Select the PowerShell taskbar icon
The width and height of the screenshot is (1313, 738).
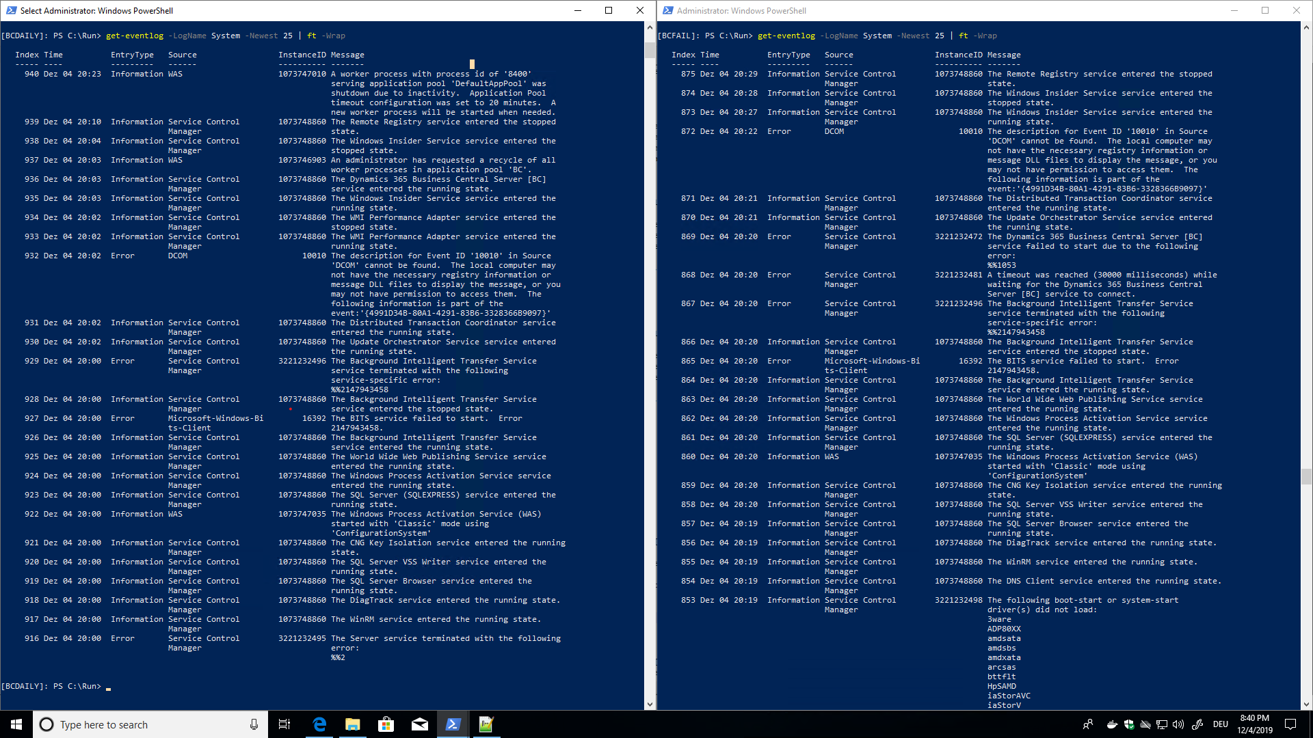[x=453, y=724]
